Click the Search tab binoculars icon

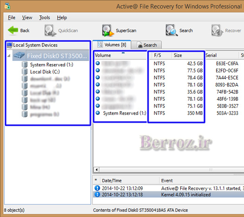[140, 45]
